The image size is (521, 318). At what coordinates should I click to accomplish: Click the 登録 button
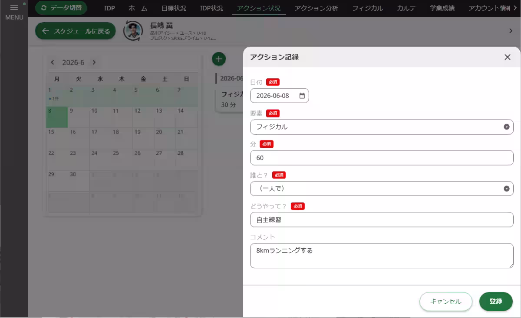click(496, 302)
